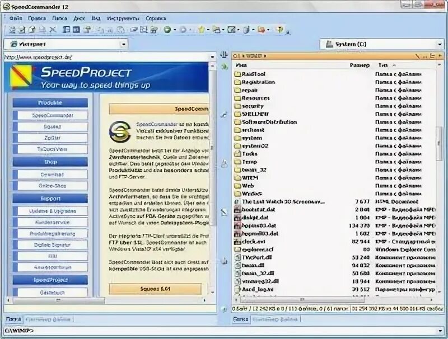Click the green circle icon in the toolbar
448x339 pixels.
tap(167, 30)
